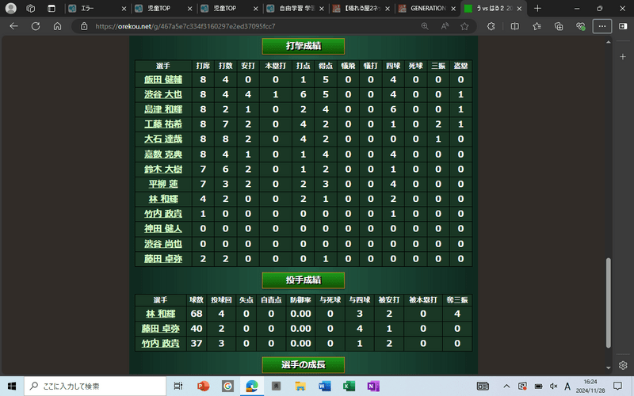Open player link 飯田 健輔
Screen dimensions: 634x396
coord(163,80)
